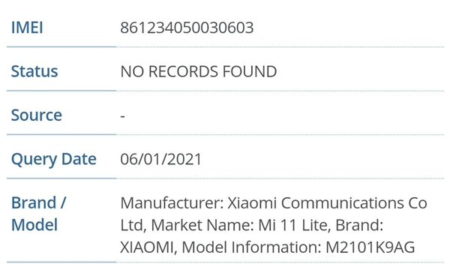This screenshot has width=450, height=273.
Task: Click the word Brand in the Brand / Model label
Action: [x=34, y=203]
